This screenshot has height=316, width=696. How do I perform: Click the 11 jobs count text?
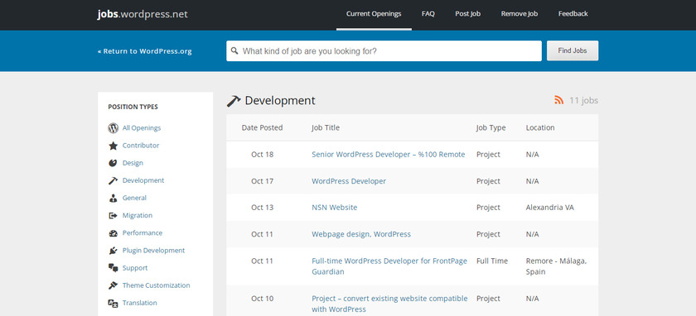click(x=583, y=101)
